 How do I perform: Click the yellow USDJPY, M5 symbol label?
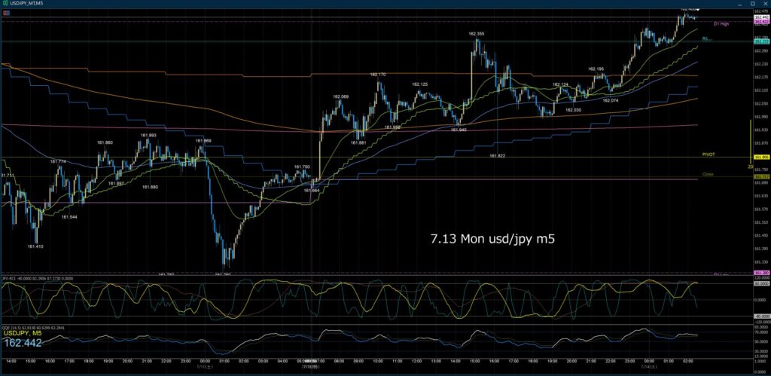[23, 333]
